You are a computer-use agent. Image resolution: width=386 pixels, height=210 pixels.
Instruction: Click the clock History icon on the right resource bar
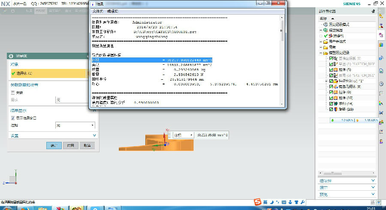(x=381, y=84)
